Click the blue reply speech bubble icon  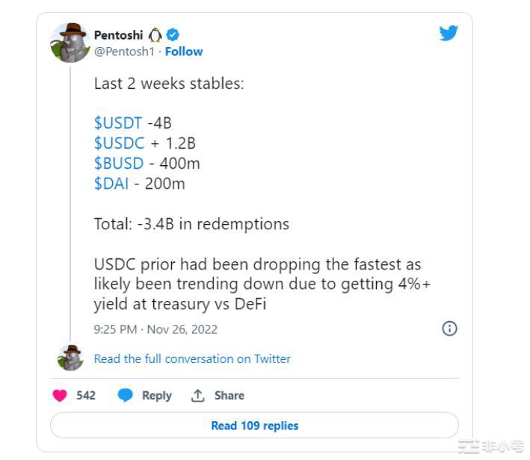[x=126, y=395]
